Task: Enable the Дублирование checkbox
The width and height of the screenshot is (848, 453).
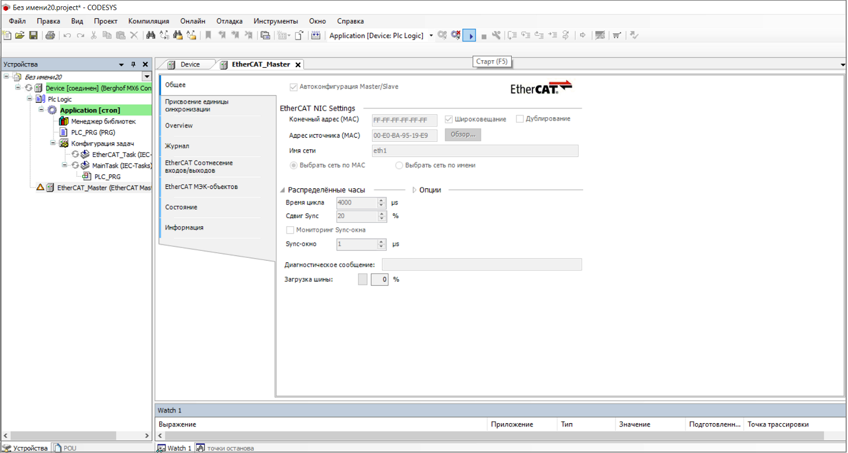Action: point(520,119)
